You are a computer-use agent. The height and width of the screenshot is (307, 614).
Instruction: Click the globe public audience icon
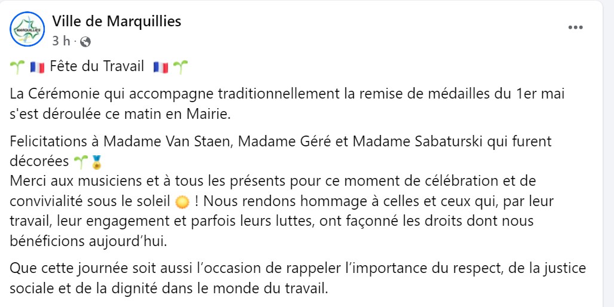(85, 41)
